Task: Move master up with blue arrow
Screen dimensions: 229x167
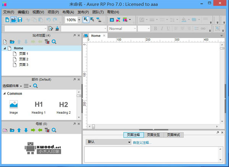Action: click(19, 130)
